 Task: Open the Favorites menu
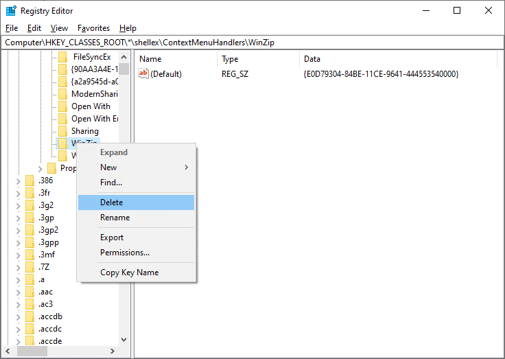(93, 28)
